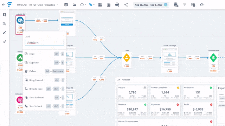Select the pencil edit sidebar tool
Screen dimensions: 225x126
[x=5, y=33]
